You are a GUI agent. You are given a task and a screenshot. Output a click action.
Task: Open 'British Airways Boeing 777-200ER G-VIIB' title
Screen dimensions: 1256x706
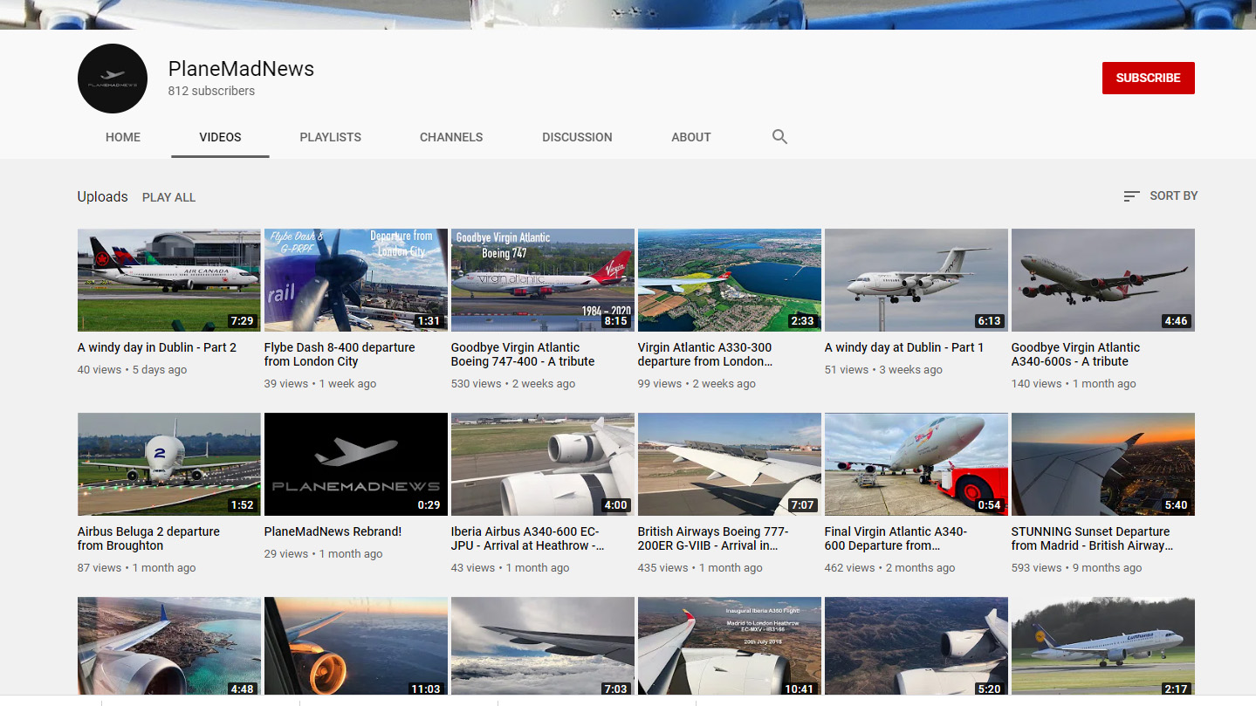coord(713,538)
